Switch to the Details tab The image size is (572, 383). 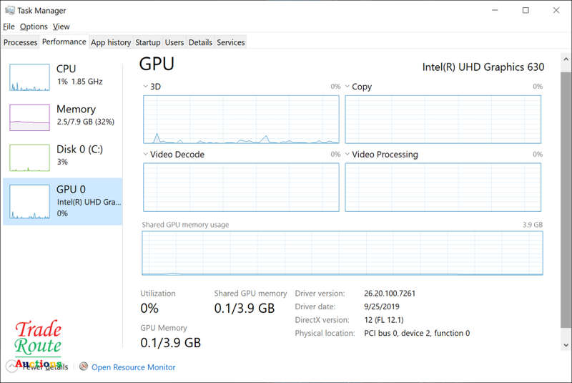click(x=200, y=42)
